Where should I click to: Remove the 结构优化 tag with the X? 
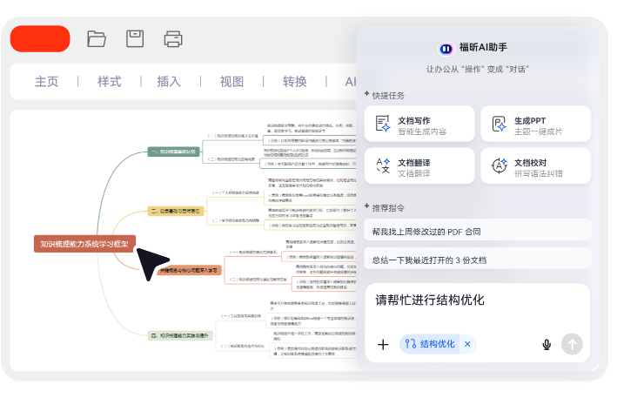[467, 344]
